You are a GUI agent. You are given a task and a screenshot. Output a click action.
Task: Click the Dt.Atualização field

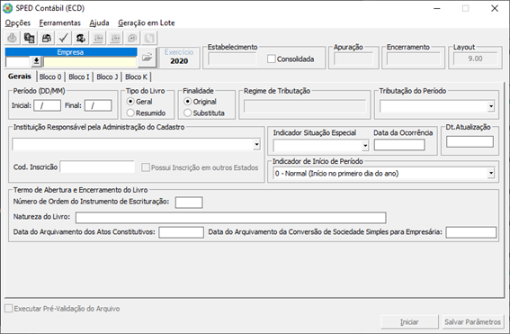tap(470, 142)
